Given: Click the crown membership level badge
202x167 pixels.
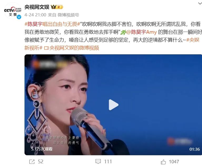Looking at the screenshot, I should coord(57,7).
